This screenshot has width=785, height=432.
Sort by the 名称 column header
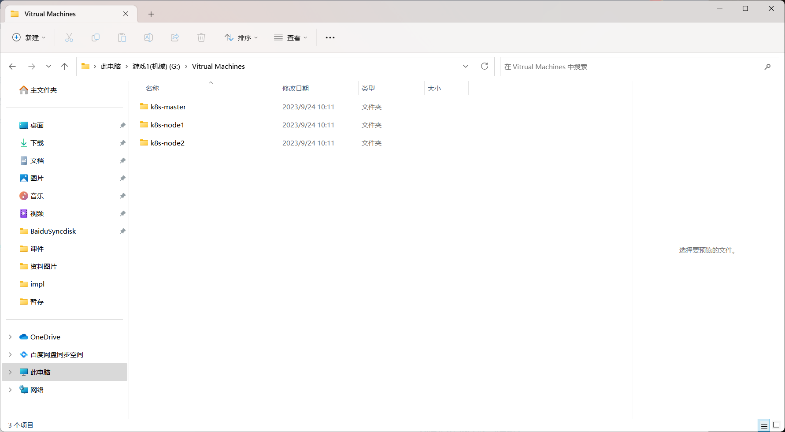coord(152,88)
